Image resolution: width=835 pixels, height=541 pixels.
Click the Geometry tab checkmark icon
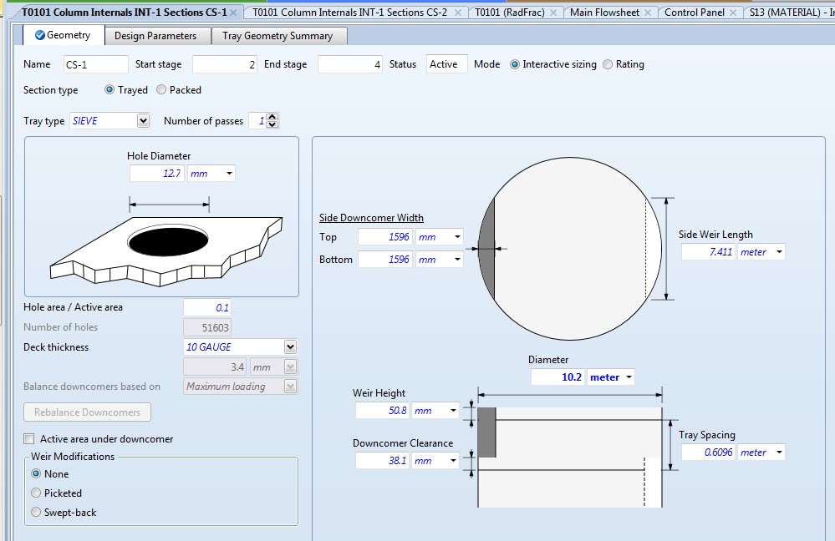(39, 35)
